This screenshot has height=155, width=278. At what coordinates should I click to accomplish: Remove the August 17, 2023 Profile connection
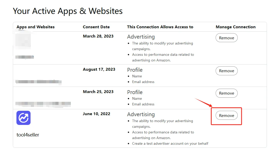pyautogui.click(x=227, y=71)
